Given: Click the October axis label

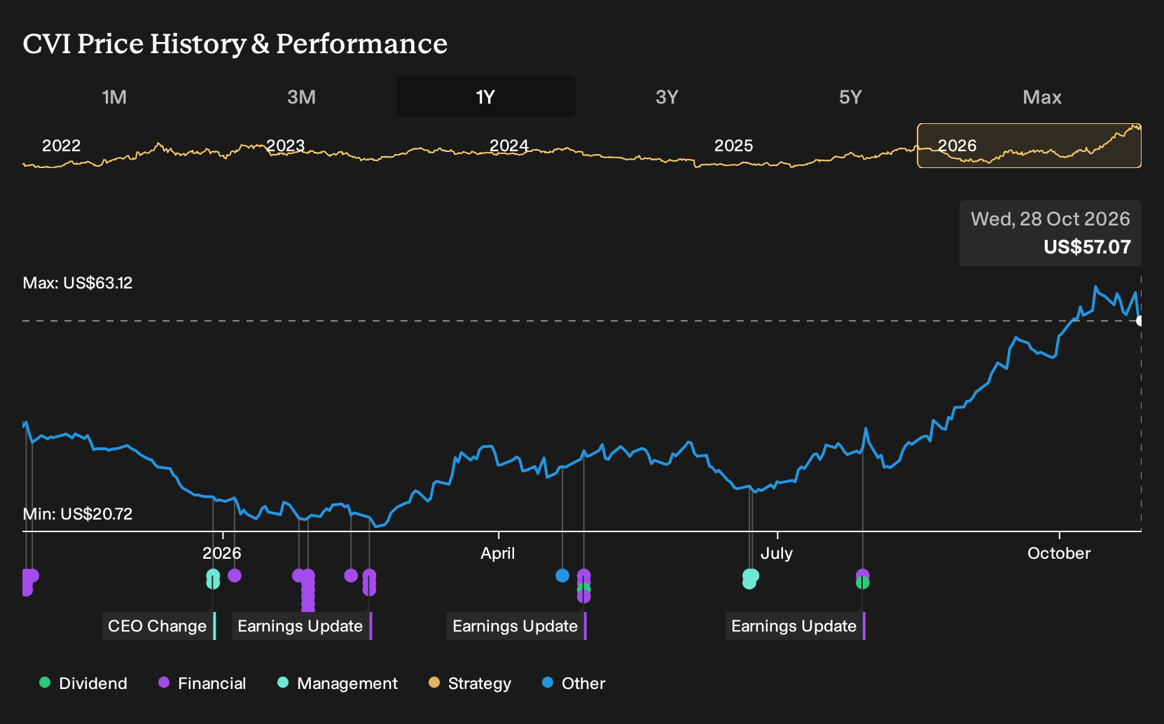Looking at the screenshot, I should click(1059, 553).
